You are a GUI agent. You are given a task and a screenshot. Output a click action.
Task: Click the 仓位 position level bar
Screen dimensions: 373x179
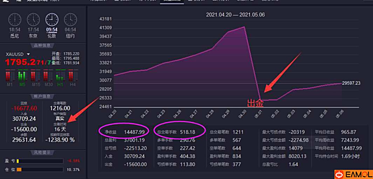[40, 170]
